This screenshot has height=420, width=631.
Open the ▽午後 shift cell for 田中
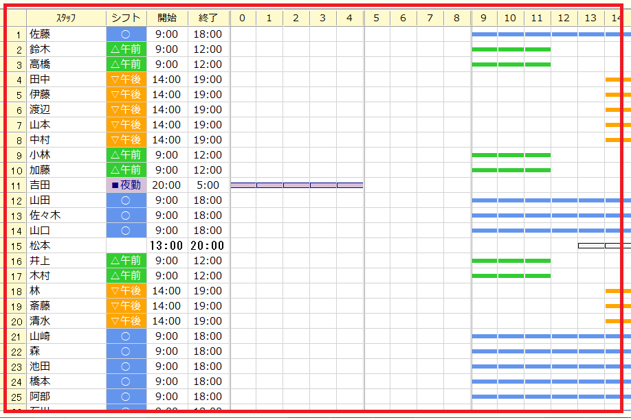(x=126, y=80)
